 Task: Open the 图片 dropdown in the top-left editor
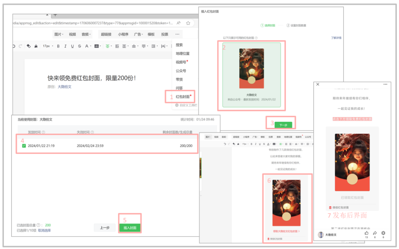[59, 34]
